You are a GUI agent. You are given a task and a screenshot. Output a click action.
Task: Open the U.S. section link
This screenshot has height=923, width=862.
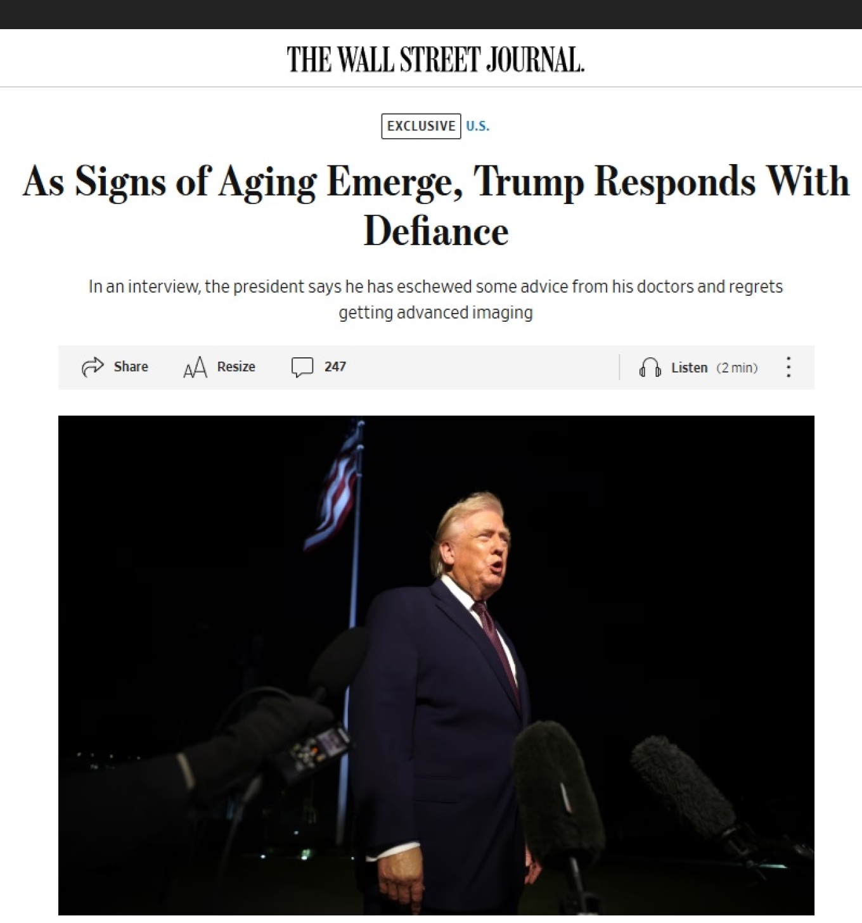[x=477, y=126]
